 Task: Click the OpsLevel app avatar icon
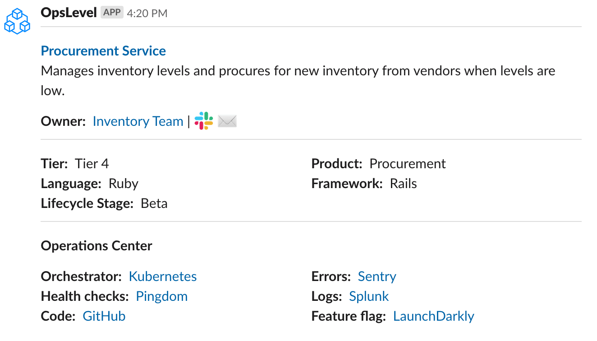pos(17,21)
